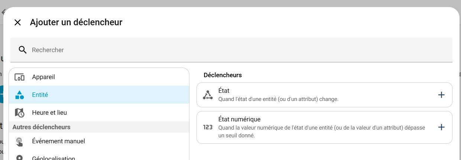Open the Heure et lieu category
Screen dimensions: 461x160
click(x=49, y=112)
